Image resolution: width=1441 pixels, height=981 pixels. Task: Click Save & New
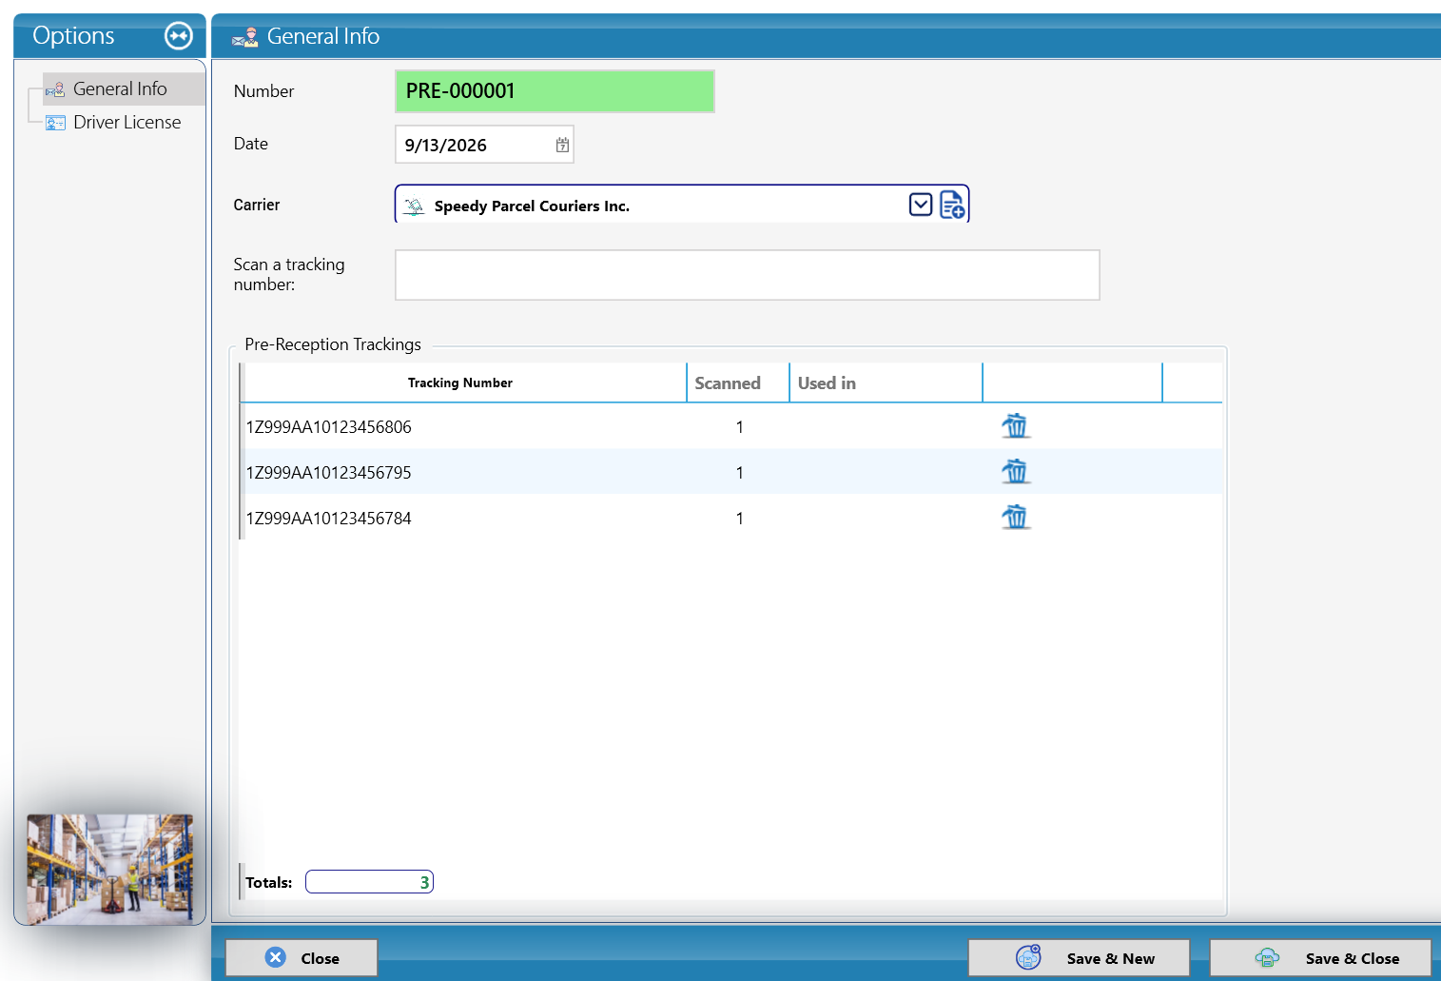(1079, 958)
